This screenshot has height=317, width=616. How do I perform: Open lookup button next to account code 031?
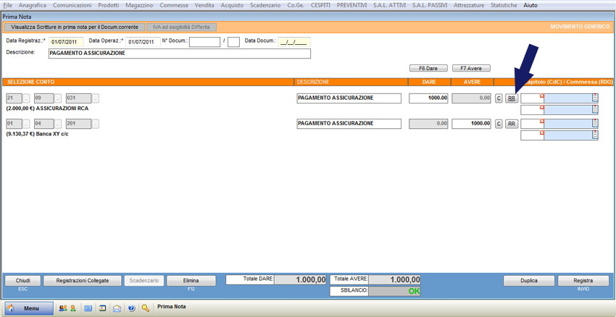pos(96,98)
